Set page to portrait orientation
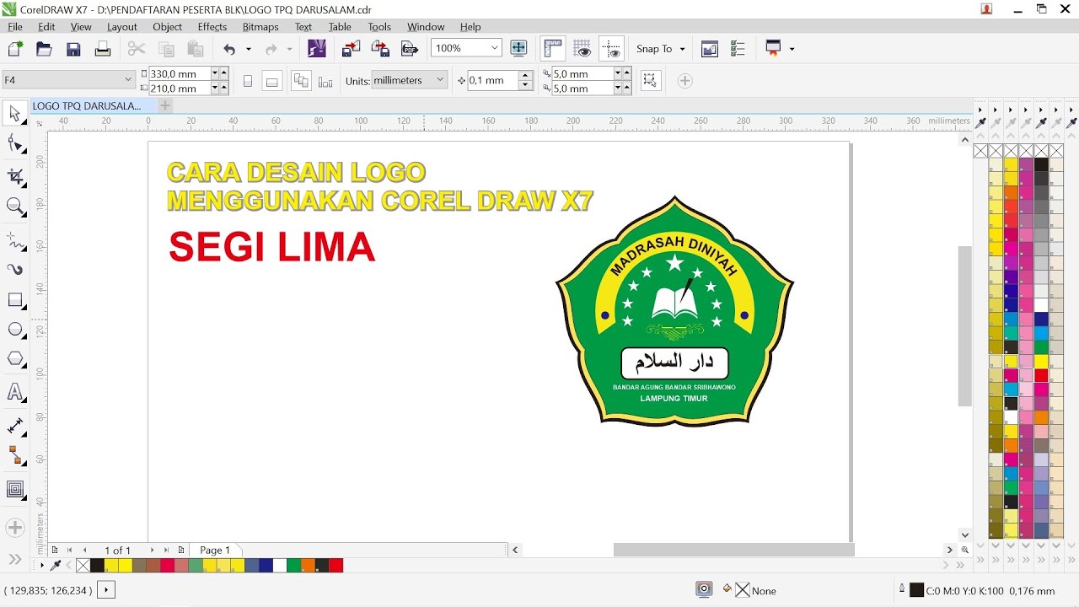1079x607 pixels. tap(248, 81)
